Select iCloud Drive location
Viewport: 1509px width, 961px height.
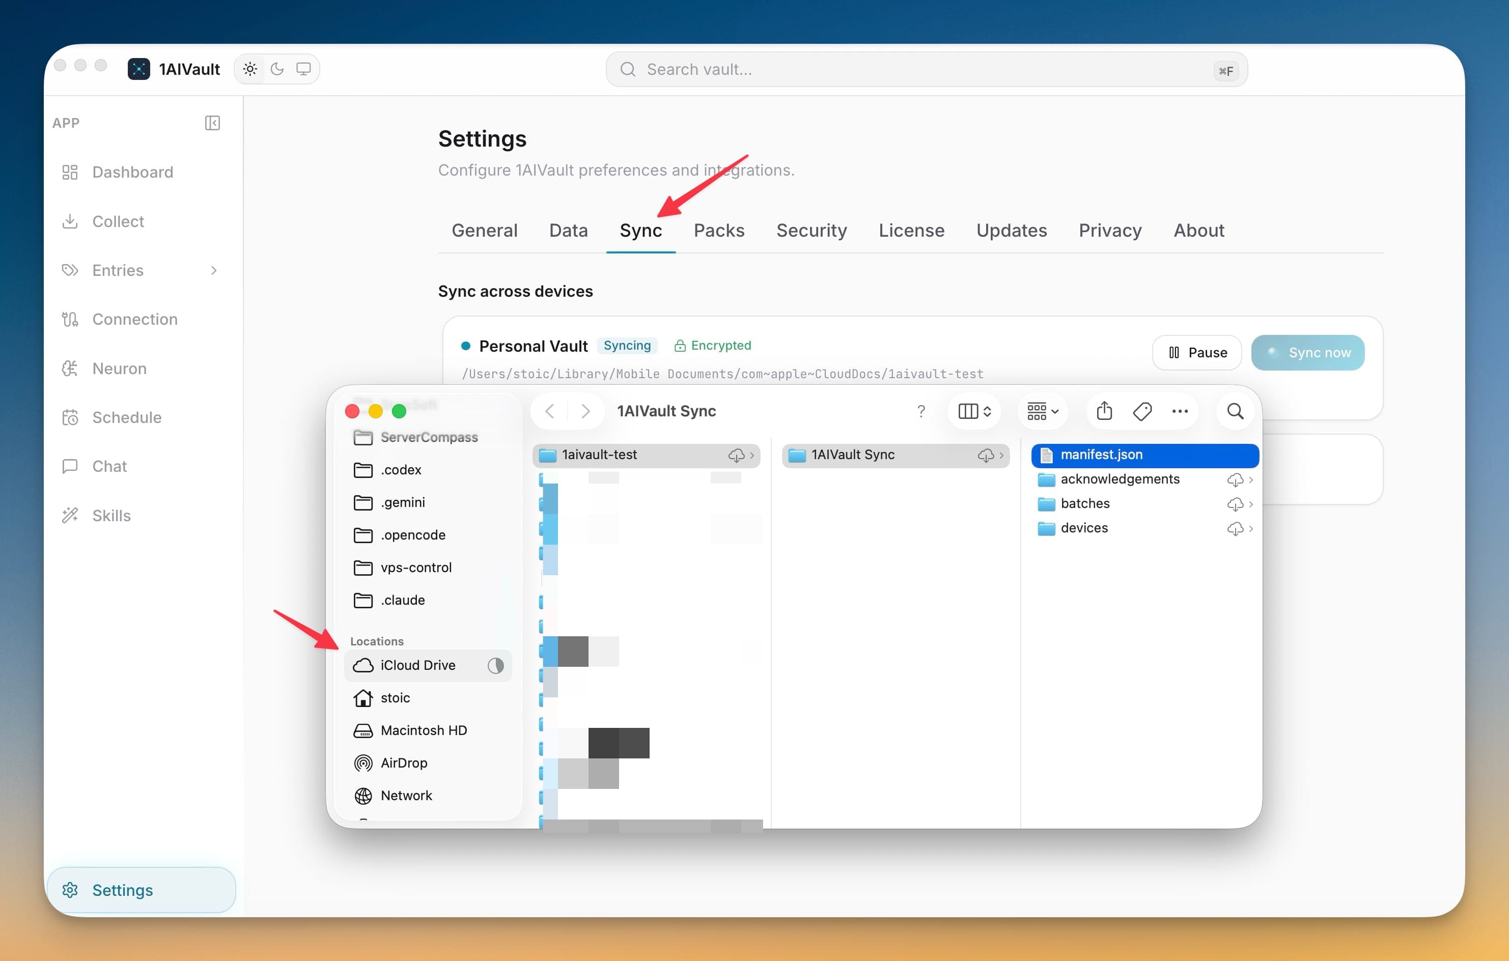(x=428, y=665)
